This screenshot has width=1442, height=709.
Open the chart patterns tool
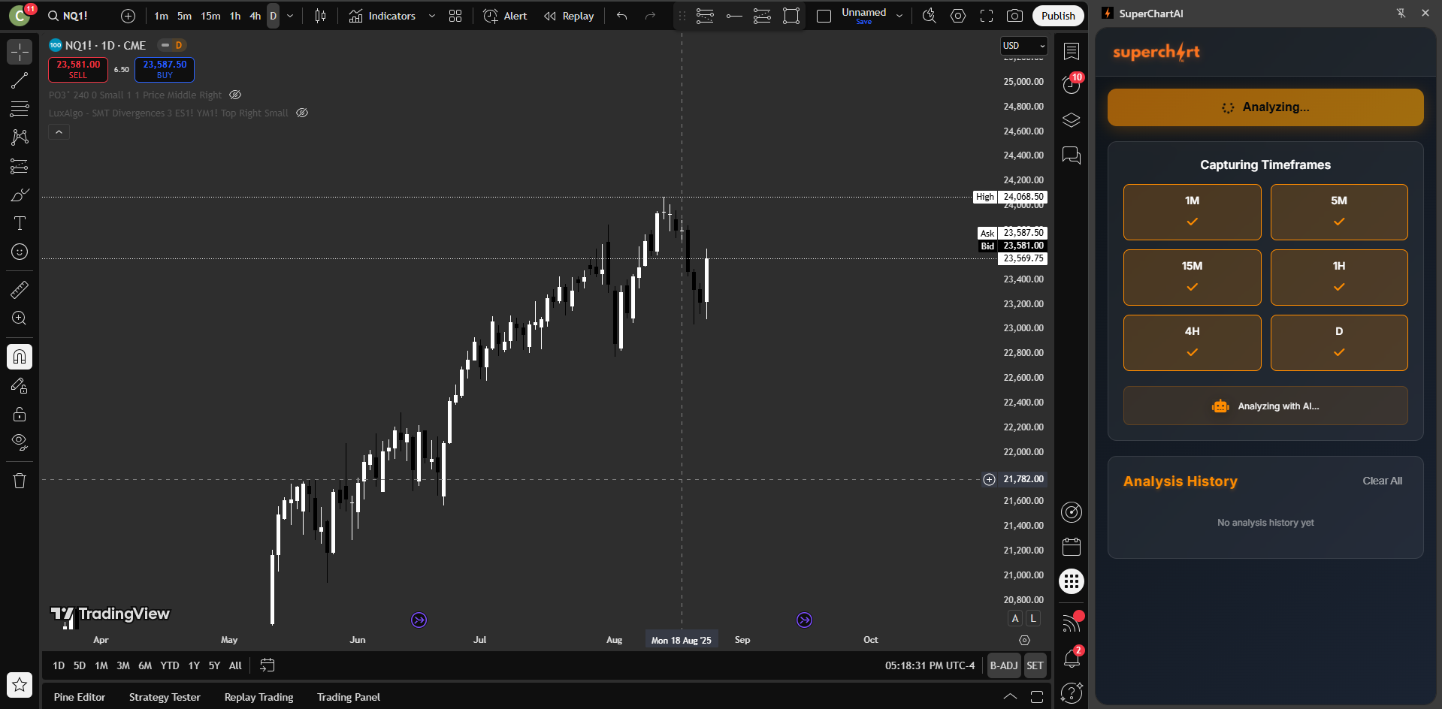point(20,137)
